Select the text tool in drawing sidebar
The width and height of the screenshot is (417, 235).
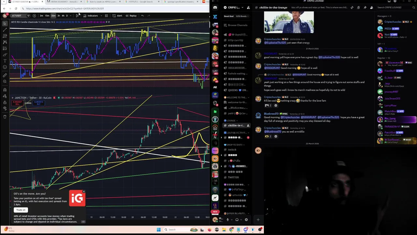pyautogui.click(x=5, y=61)
